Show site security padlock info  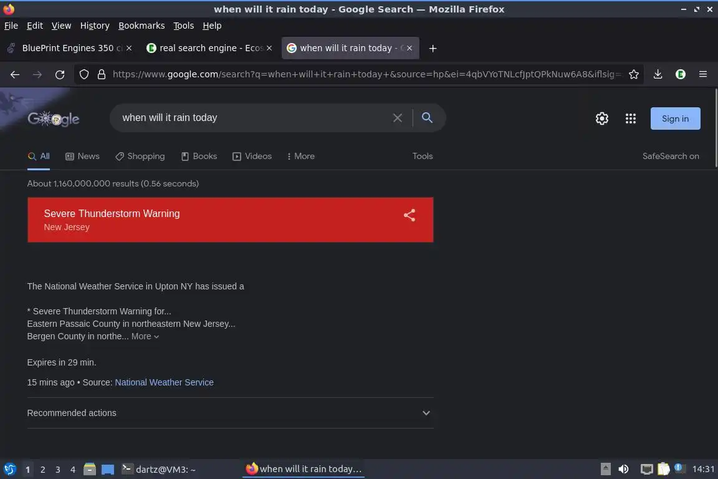coord(102,74)
